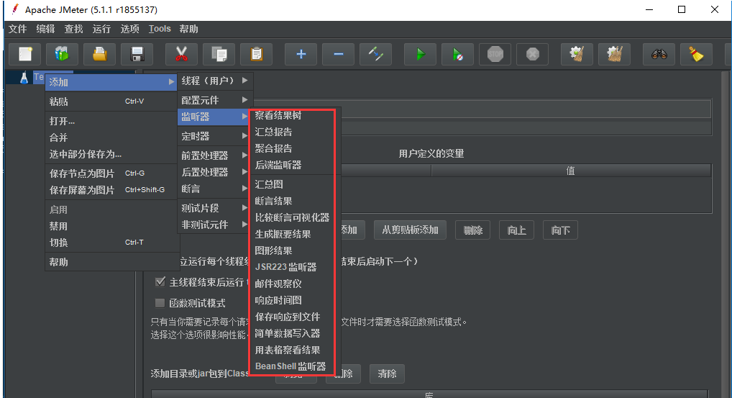The height and width of the screenshot is (398, 732).
Task: Click Start no pauses icon
Action: point(458,54)
